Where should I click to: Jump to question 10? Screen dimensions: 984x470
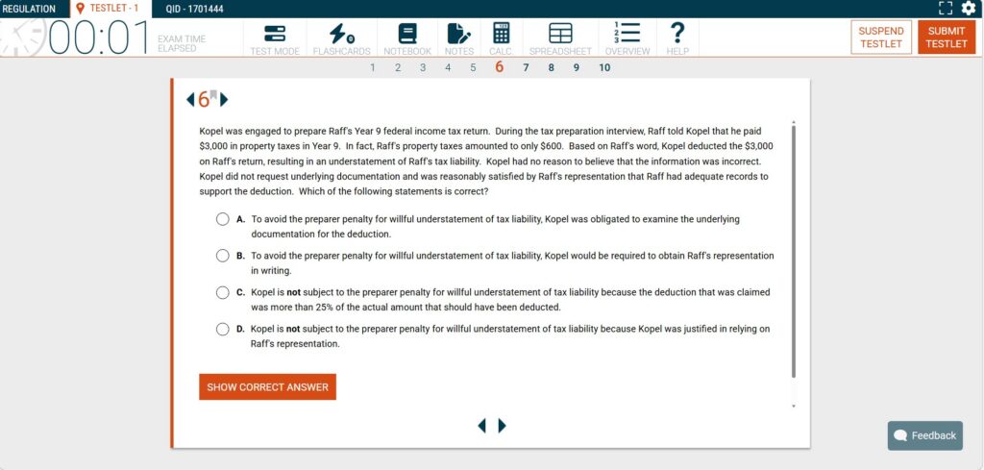604,68
